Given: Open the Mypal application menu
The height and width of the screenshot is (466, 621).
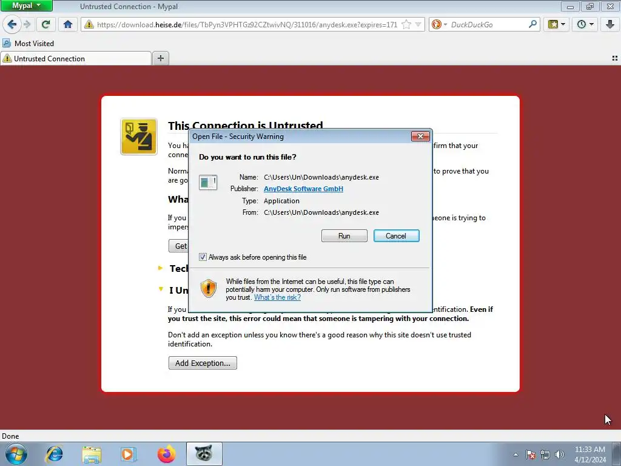Looking at the screenshot, I should [27, 5].
